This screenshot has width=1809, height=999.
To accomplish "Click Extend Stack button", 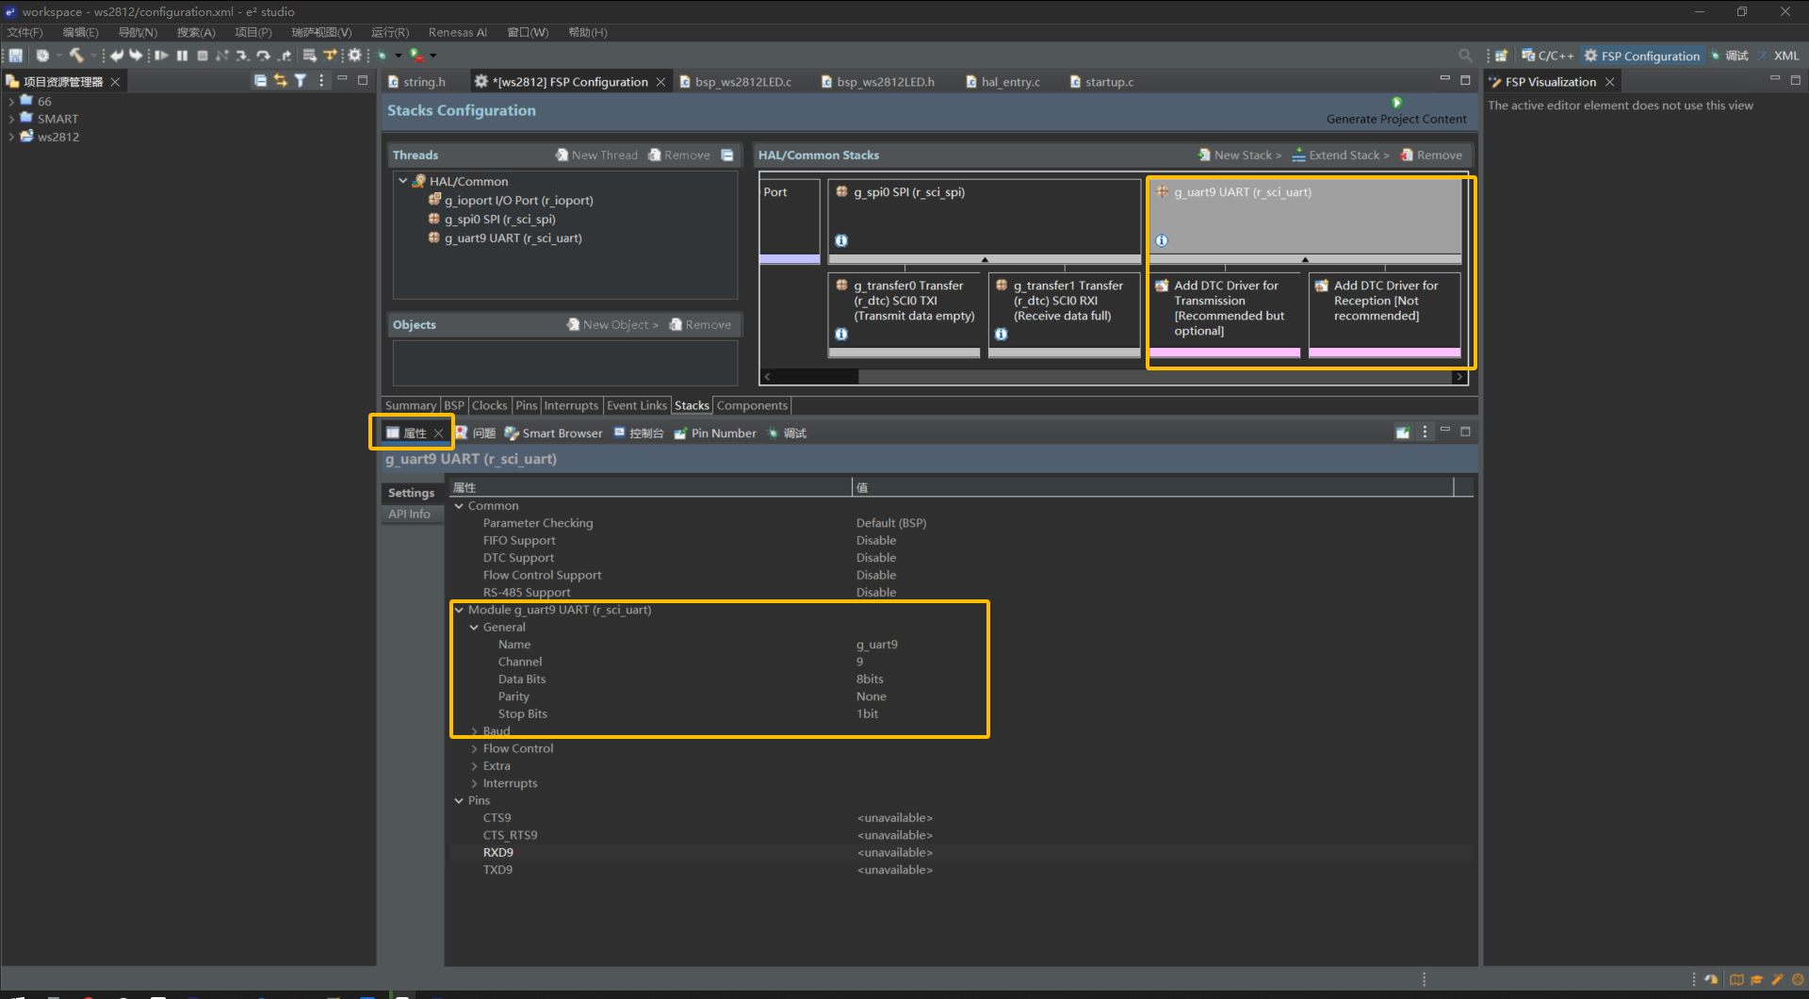I will [1341, 156].
